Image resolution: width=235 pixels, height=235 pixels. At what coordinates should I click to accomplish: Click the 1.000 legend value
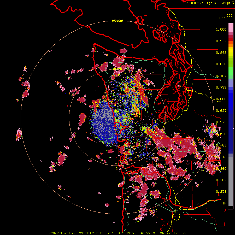pos(221,29)
